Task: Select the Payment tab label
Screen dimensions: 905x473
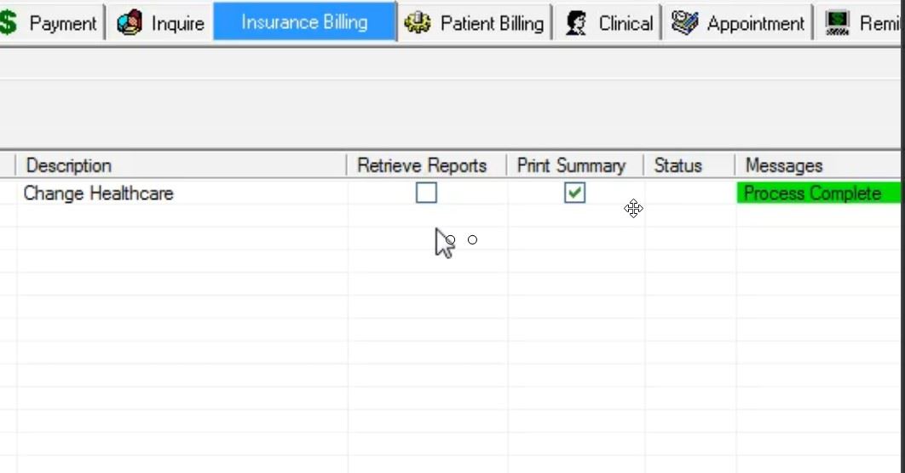Action: coord(63,23)
